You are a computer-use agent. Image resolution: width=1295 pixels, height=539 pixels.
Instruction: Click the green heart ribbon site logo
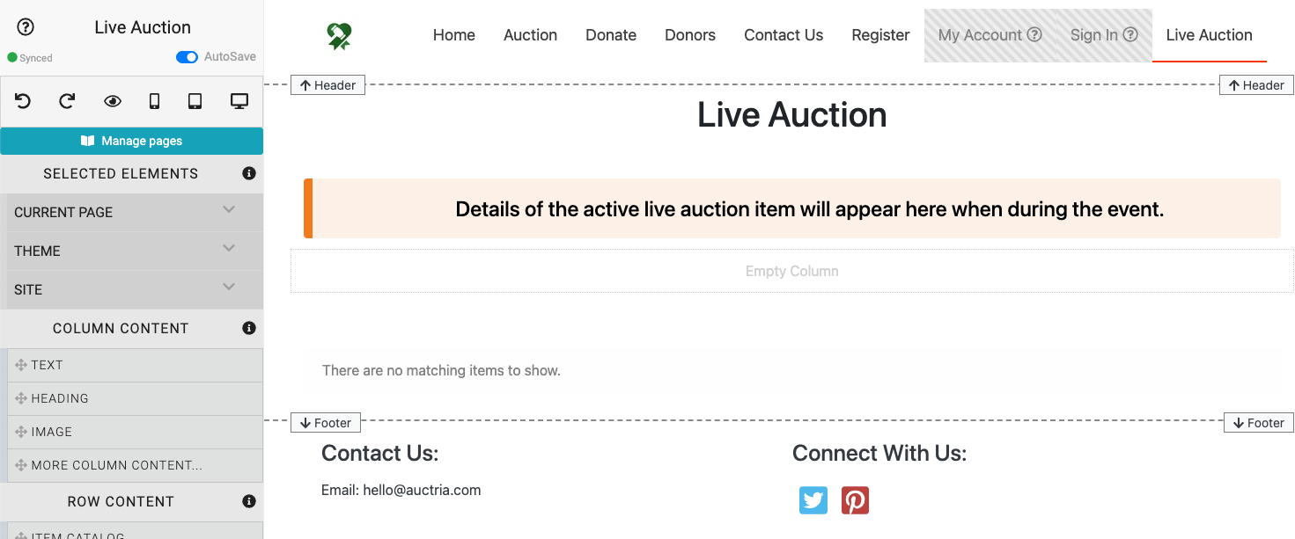(x=340, y=36)
